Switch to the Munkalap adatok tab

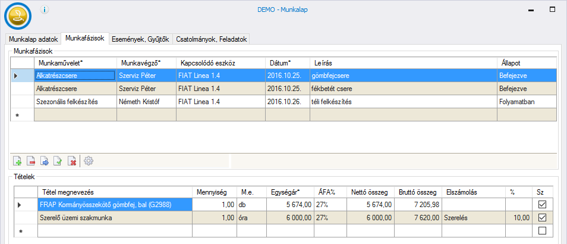tap(33, 39)
